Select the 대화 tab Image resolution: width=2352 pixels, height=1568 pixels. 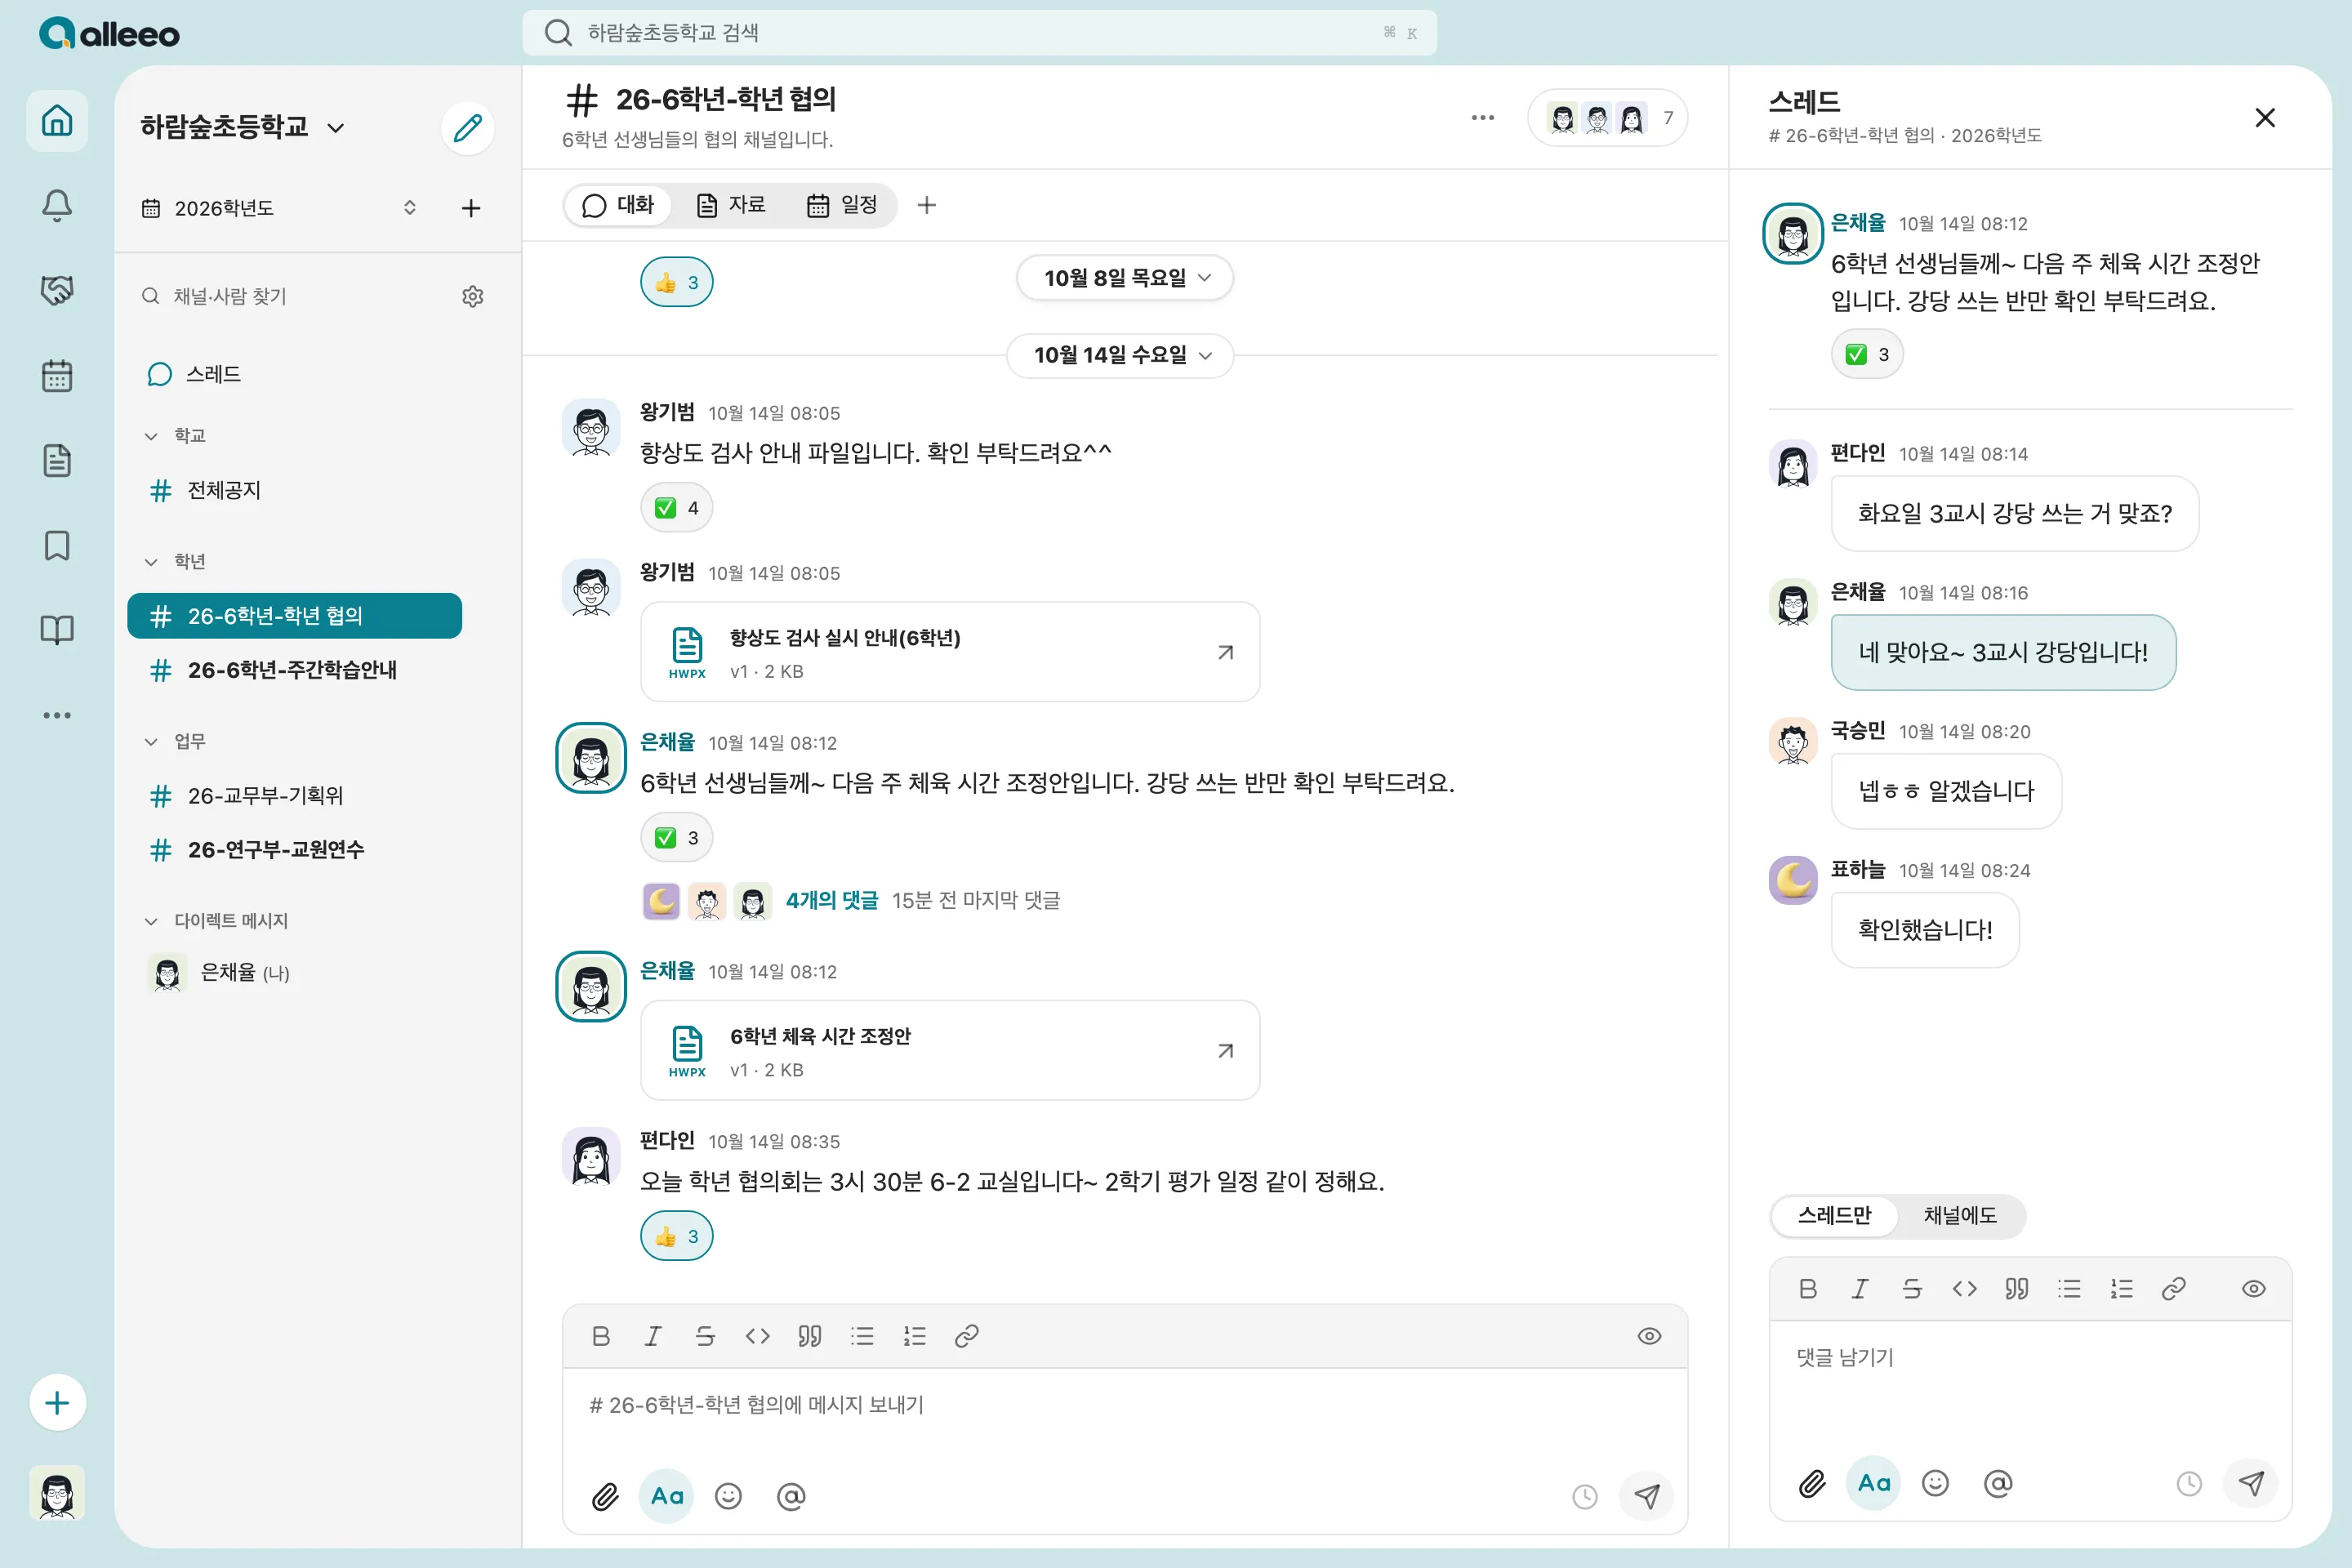617,205
